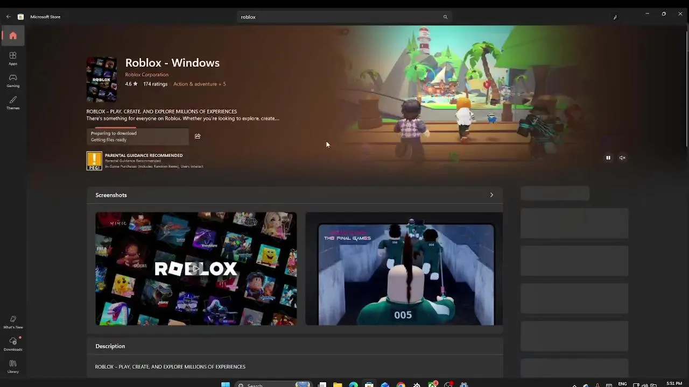
Task: Open the Library page
Action: 13,367
